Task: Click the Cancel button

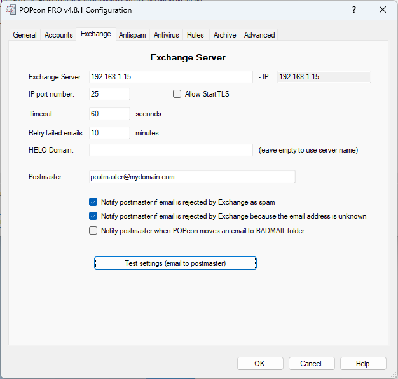Action: click(312, 364)
